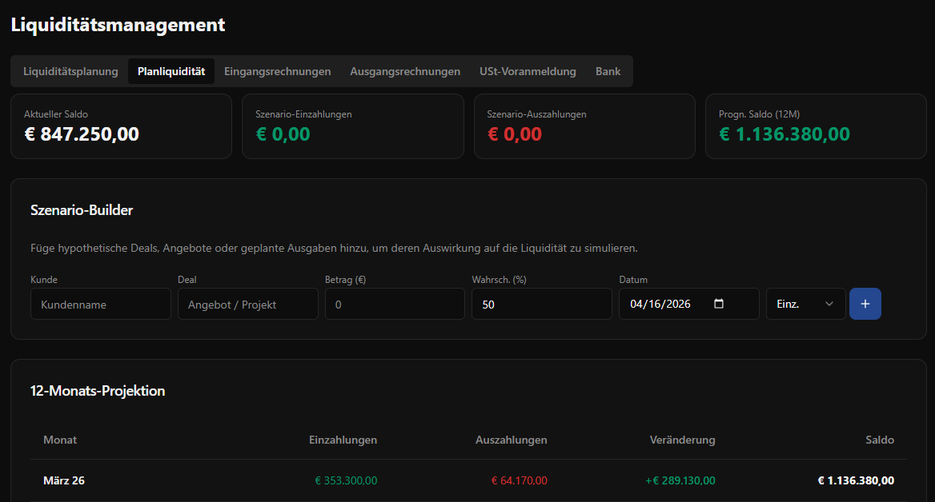Select the Planliquidität tab
The height and width of the screenshot is (502, 935).
tap(171, 71)
